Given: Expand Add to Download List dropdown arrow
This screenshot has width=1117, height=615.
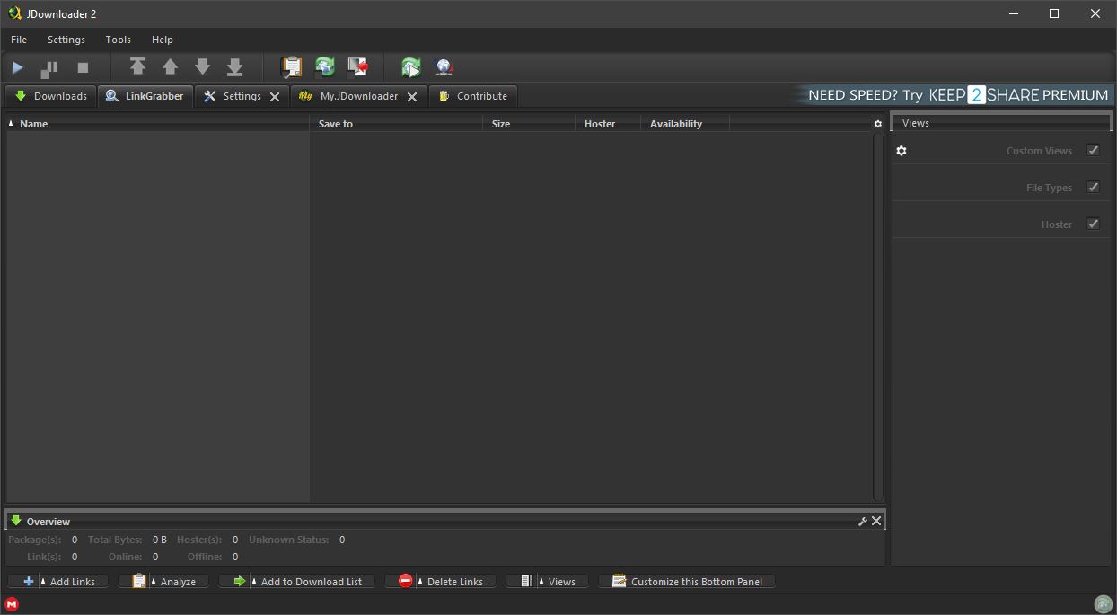Looking at the screenshot, I should coord(253,581).
